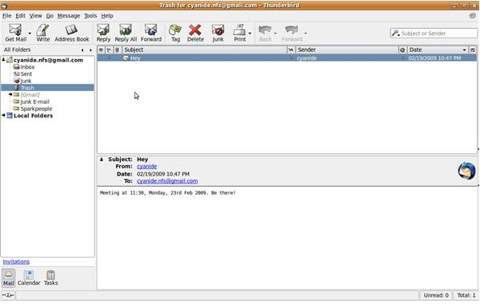Reply to the selected message
This screenshot has width=480, height=308.
[x=103, y=33]
